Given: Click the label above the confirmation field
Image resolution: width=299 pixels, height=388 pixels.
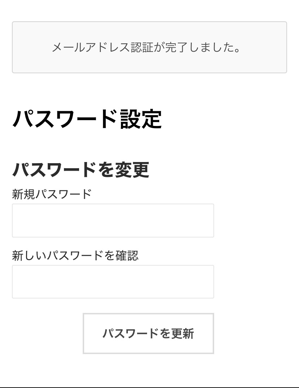Looking at the screenshot, I should pos(75,256).
